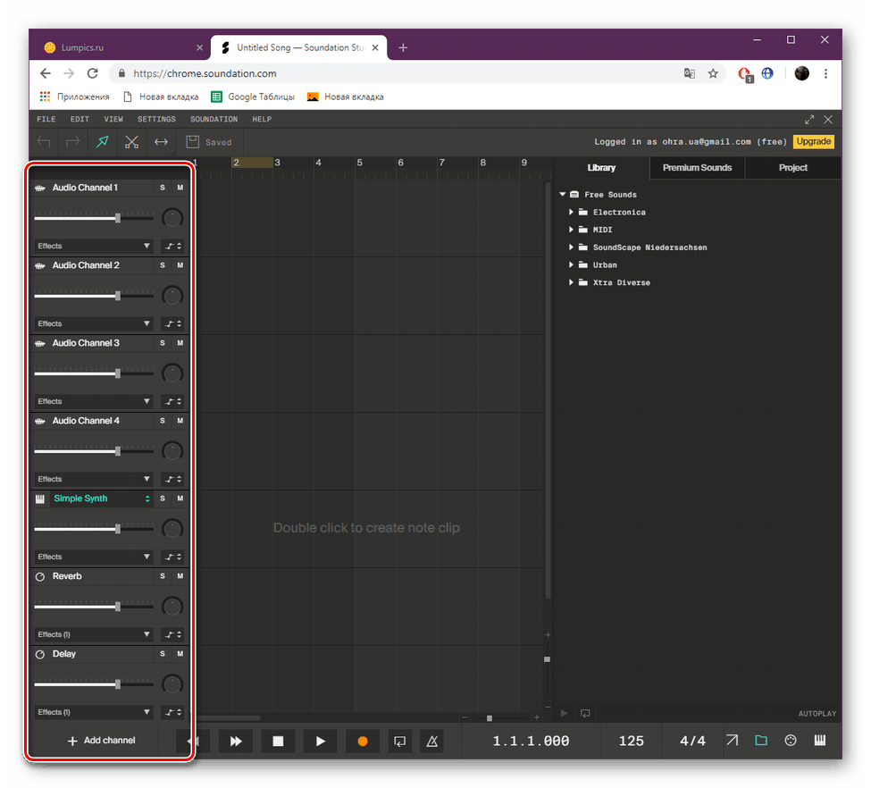Toggle the metronome icon
This screenshot has width=871, height=788.
tap(432, 741)
